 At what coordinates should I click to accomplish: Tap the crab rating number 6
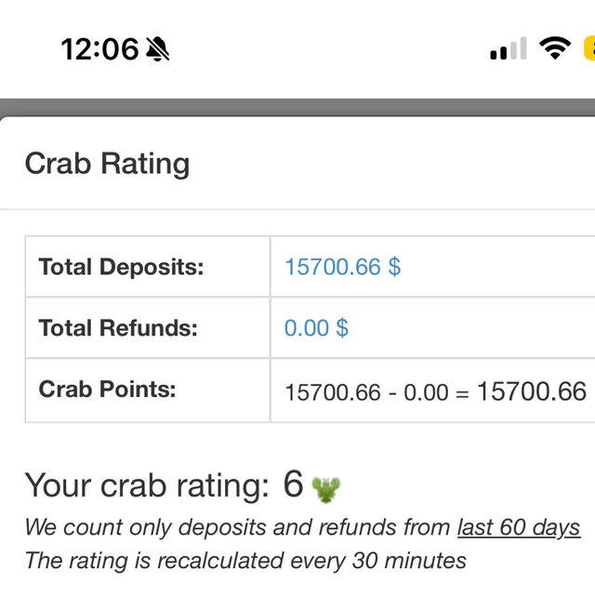[293, 483]
